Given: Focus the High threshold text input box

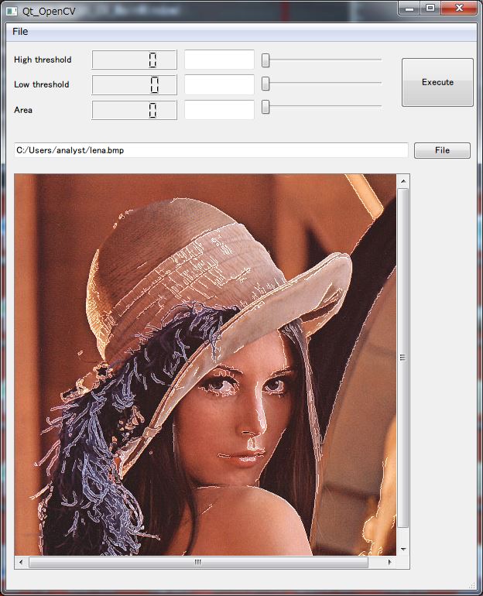Looking at the screenshot, I should [x=219, y=60].
